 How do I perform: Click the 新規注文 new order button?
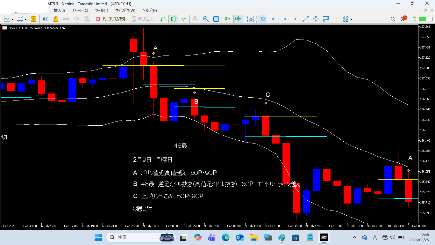(143, 19)
